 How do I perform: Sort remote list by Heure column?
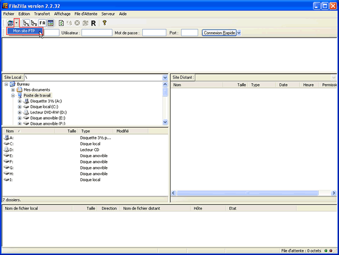pyautogui.click(x=310, y=85)
